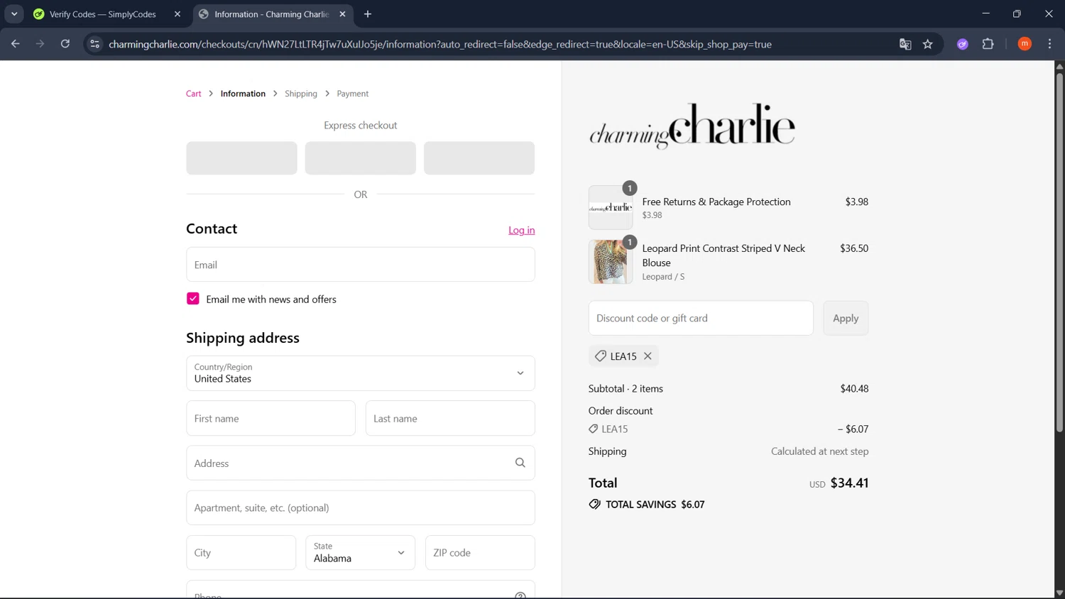The width and height of the screenshot is (1065, 599).
Task: Open the purple extension icon
Action: click(x=963, y=44)
